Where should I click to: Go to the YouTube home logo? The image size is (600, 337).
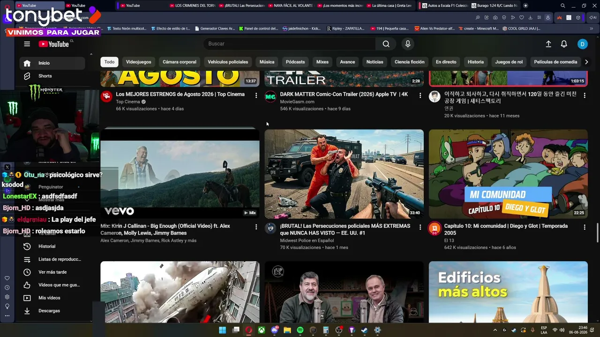click(54, 44)
